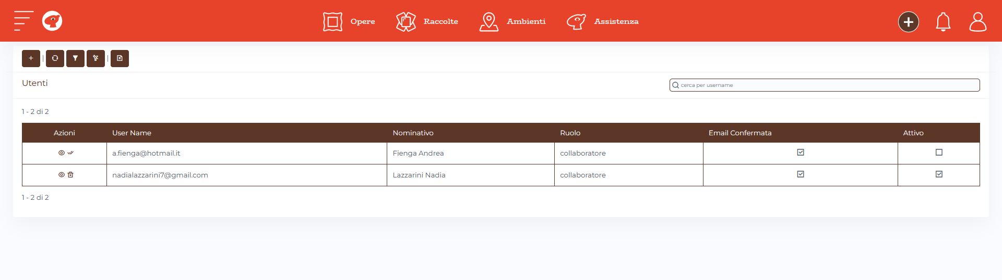
Task: Activate a.fienga@hotmail.it with double-check icon
Action: tap(70, 153)
